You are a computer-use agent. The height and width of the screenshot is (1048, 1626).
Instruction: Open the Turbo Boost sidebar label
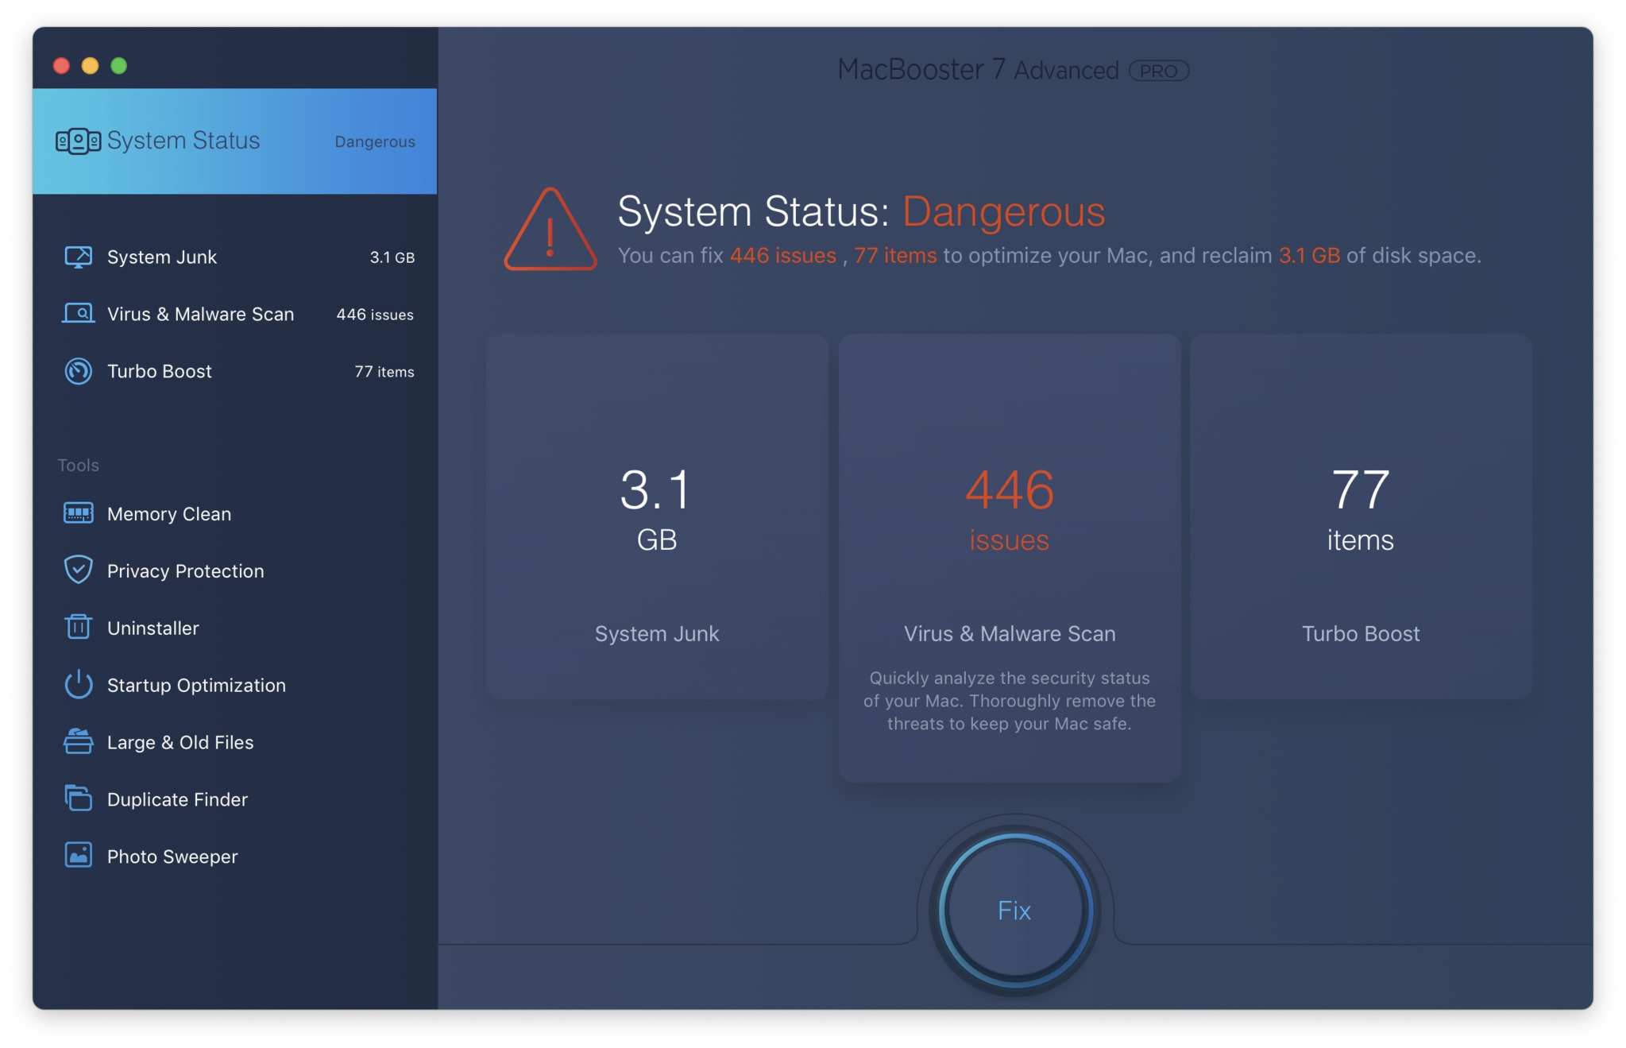[x=159, y=372]
